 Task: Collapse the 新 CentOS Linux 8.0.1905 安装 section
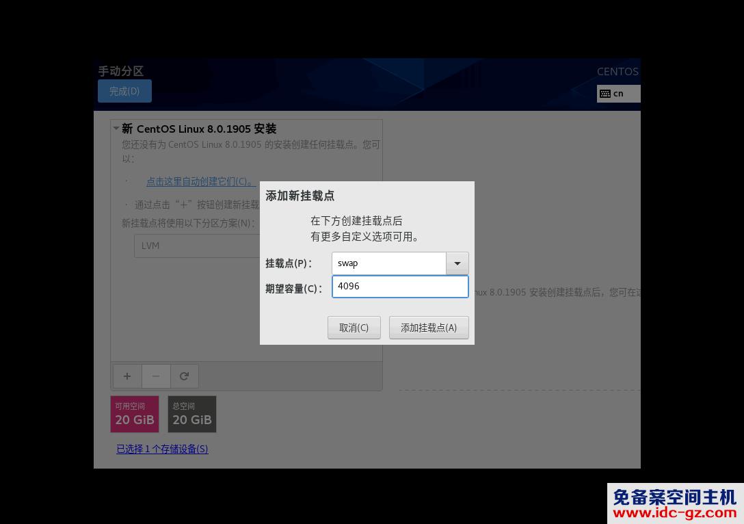pyautogui.click(x=116, y=129)
